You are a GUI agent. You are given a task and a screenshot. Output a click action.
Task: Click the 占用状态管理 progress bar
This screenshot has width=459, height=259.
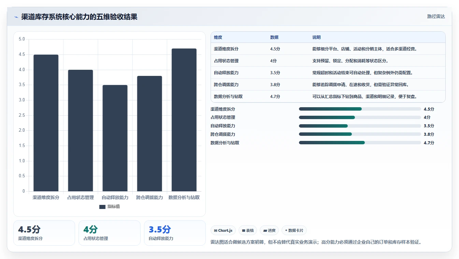click(x=360, y=117)
